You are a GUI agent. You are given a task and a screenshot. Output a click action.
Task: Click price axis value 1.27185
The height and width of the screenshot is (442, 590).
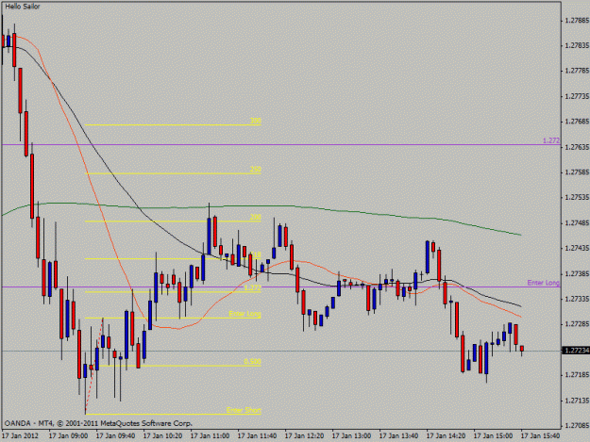[577, 375]
